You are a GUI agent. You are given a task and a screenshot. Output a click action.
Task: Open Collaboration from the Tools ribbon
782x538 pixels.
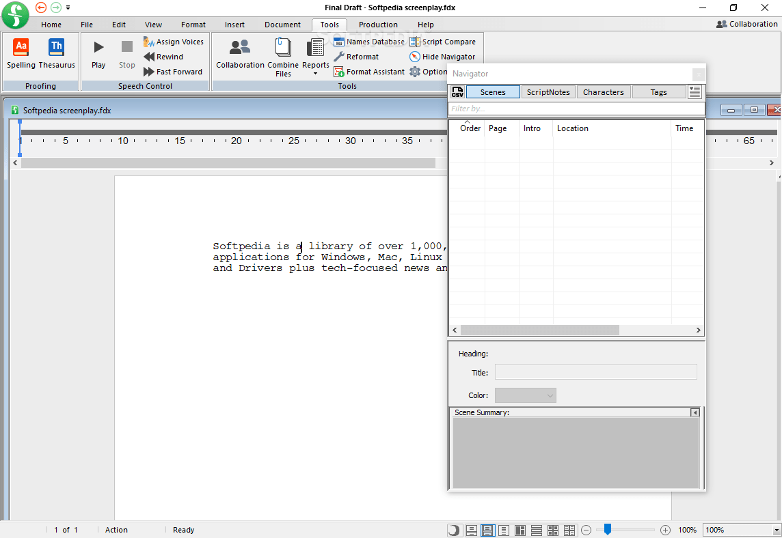pyautogui.click(x=240, y=54)
